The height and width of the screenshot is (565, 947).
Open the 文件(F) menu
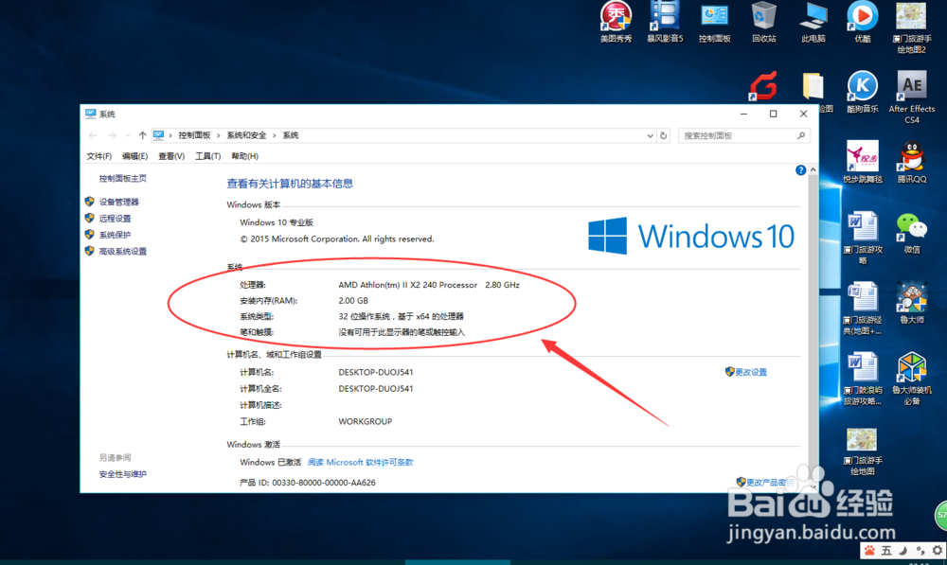click(99, 156)
